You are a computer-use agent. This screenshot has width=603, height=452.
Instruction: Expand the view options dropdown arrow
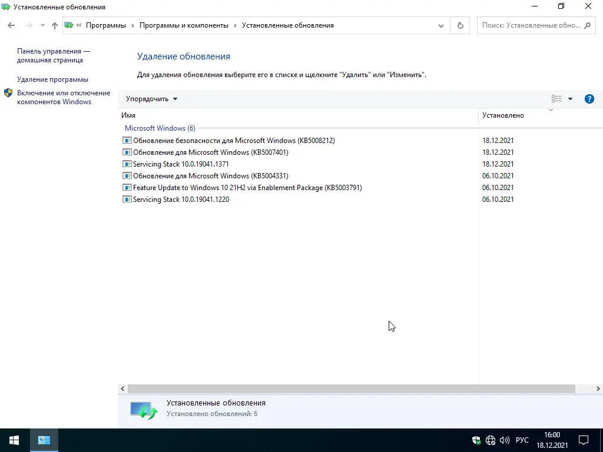pyautogui.click(x=570, y=99)
